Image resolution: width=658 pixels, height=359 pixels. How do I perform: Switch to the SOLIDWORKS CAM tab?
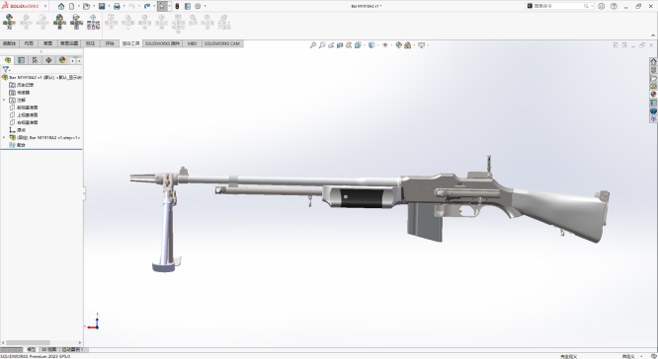(222, 43)
